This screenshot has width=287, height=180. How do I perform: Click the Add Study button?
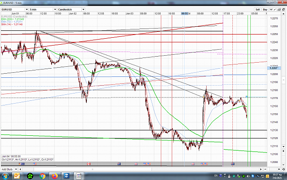click(7, 169)
